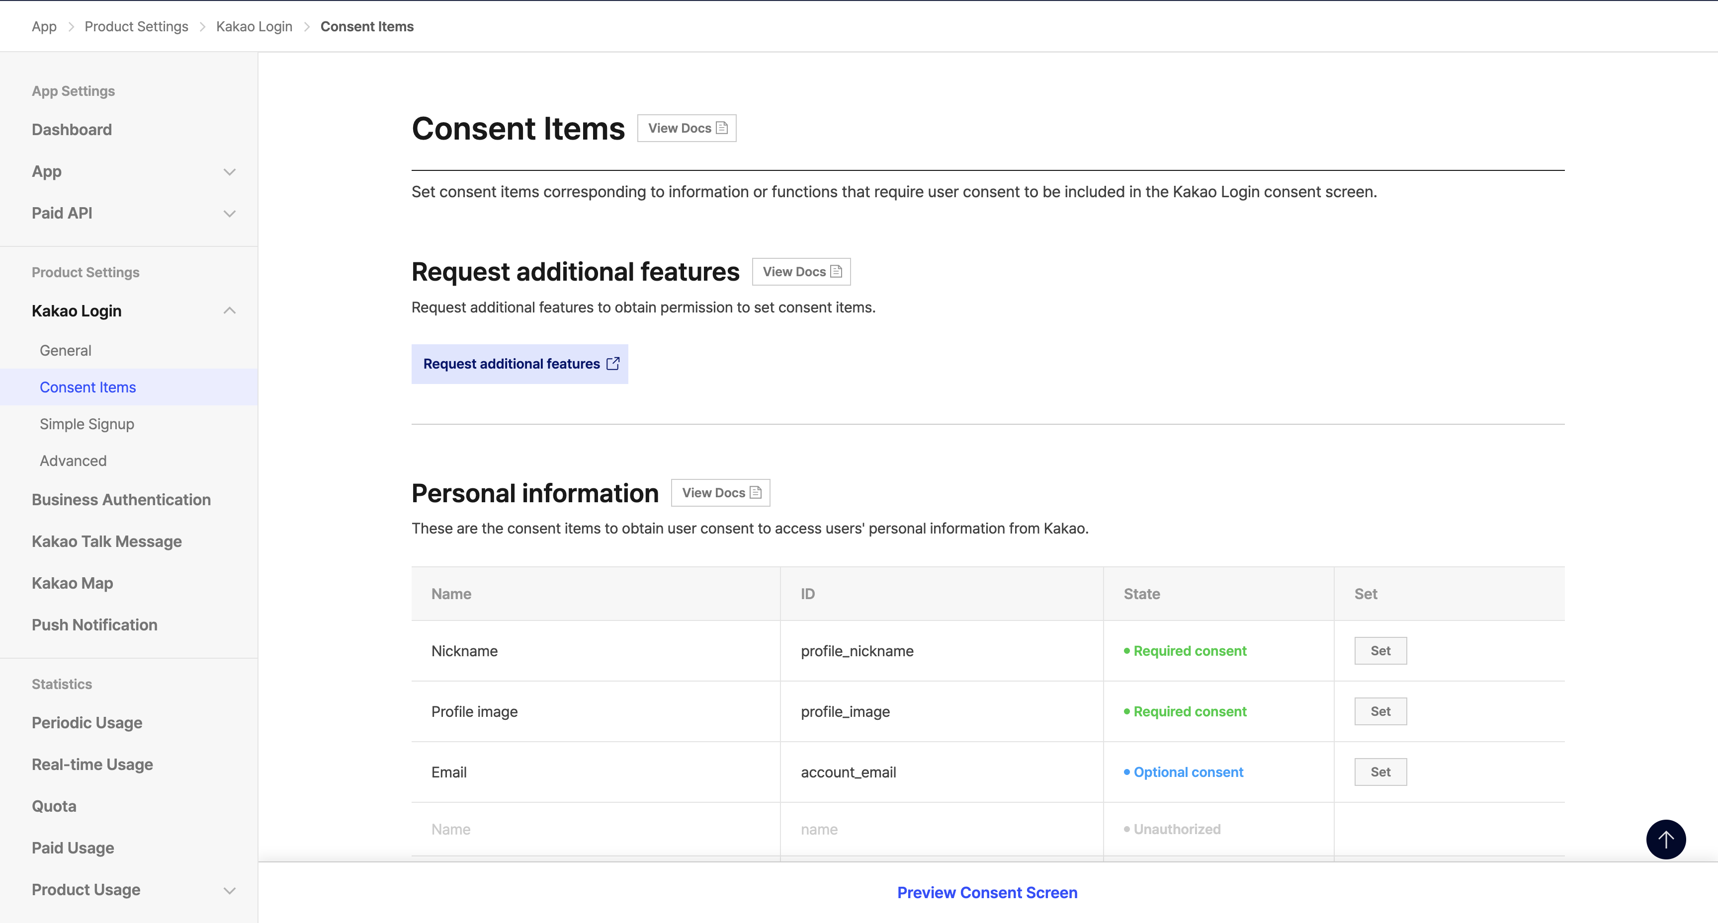The width and height of the screenshot is (1718, 923).
Task: Click the scroll-to-top arrow button
Action: (x=1666, y=839)
